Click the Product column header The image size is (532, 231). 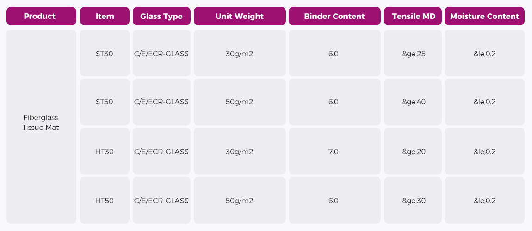tap(41, 16)
